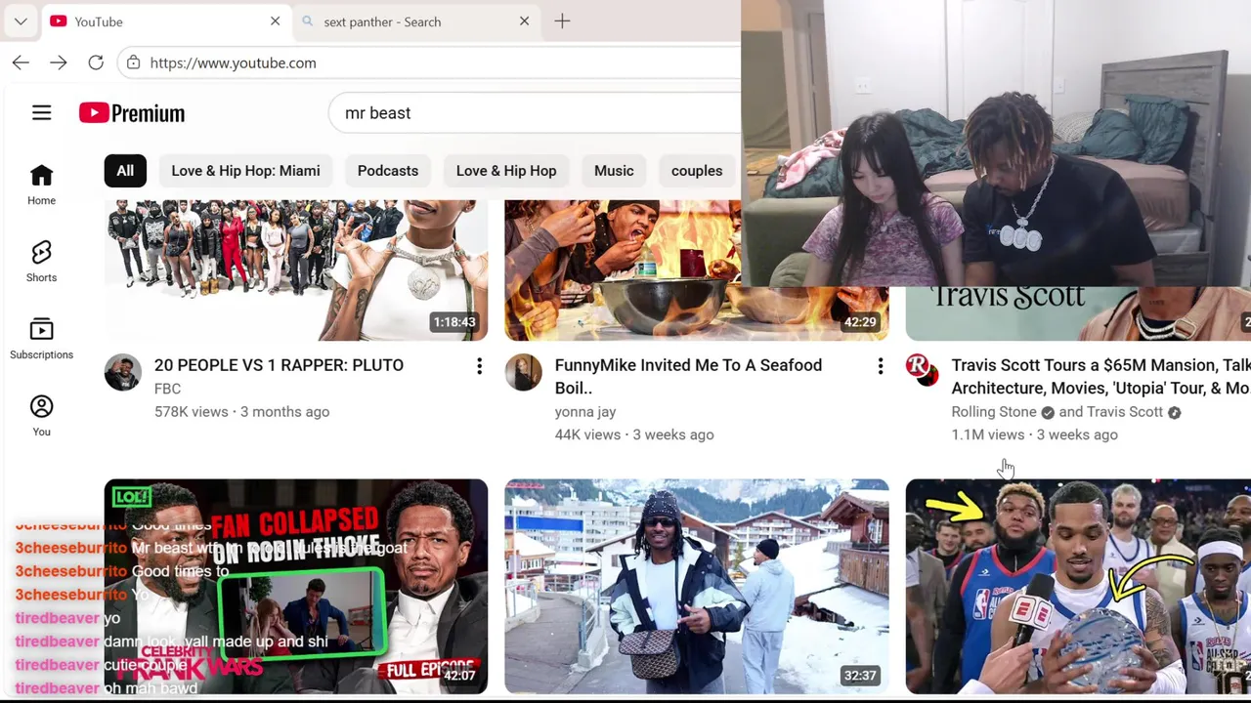Open 20 PEOPLE VS 1 RAPPER thumbnail
Screen dimensions: 1251x703
click(296, 270)
